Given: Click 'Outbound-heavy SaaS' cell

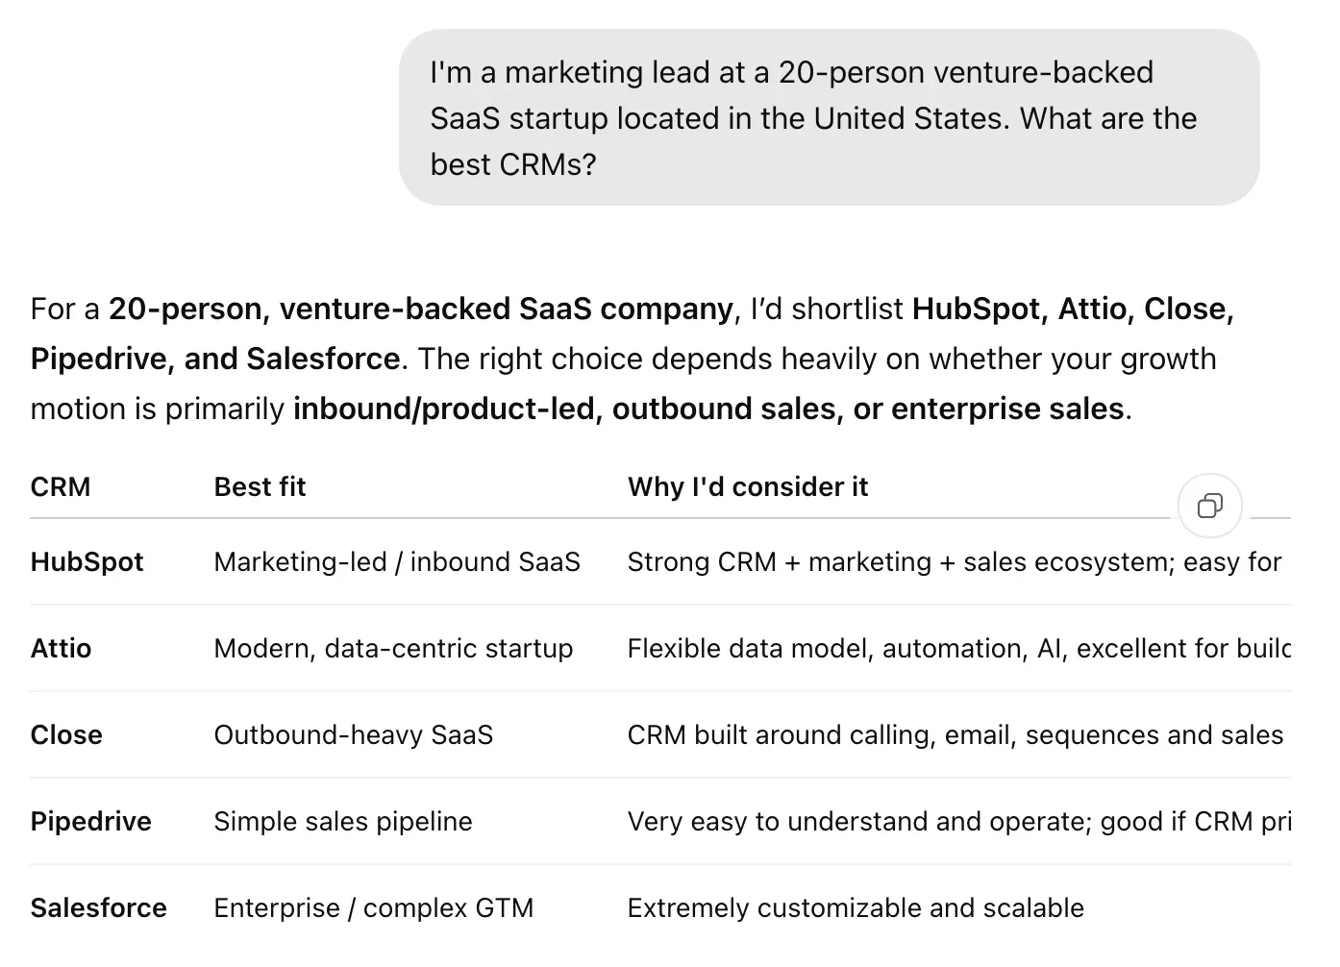Looking at the screenshot, I should pyautogui.click(x=353, y=735).
